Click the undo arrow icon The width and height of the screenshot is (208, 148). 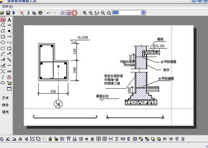click(48, 13)
